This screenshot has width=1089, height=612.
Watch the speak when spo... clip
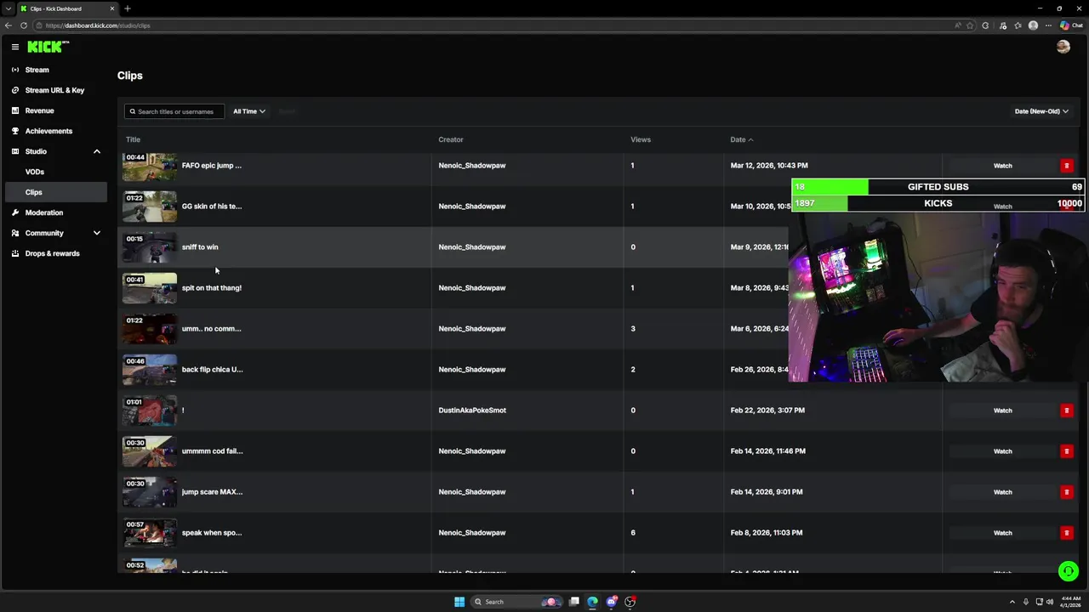coord(1002,533)
